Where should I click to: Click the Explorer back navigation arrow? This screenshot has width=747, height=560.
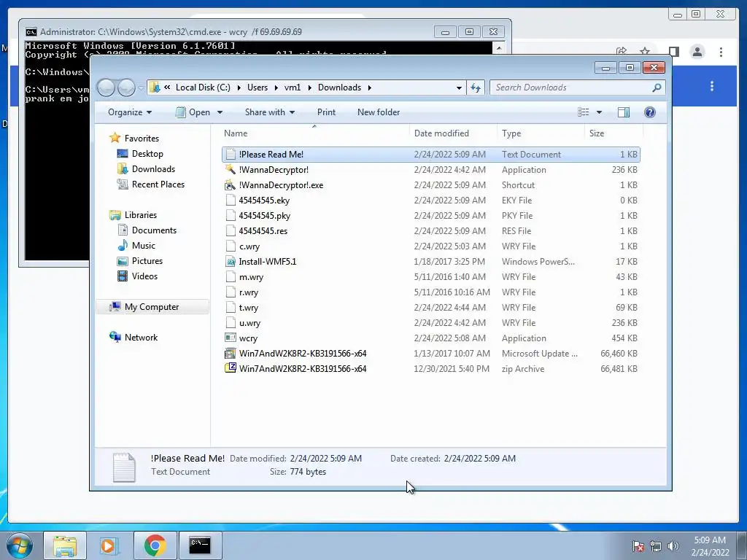pos(107,87)
